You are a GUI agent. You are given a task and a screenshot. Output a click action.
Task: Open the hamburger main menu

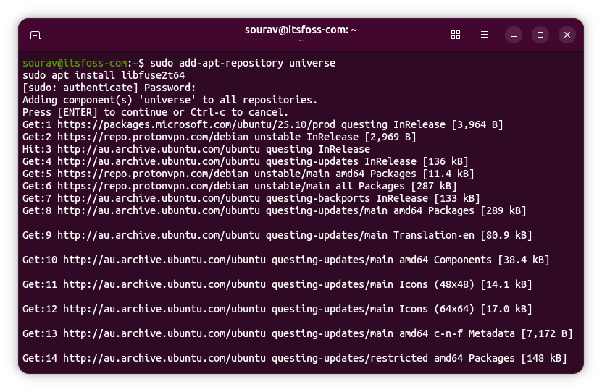pos(485,35)
